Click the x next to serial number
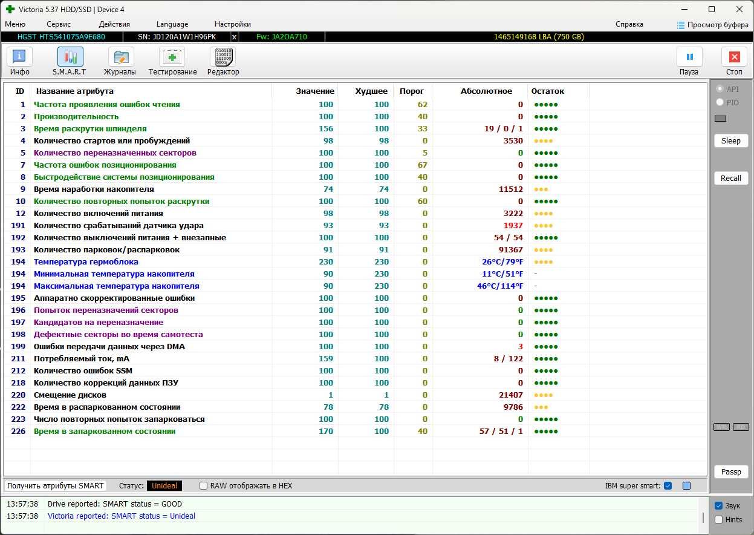Screen dimensions: 754x535 pos(234,37)
